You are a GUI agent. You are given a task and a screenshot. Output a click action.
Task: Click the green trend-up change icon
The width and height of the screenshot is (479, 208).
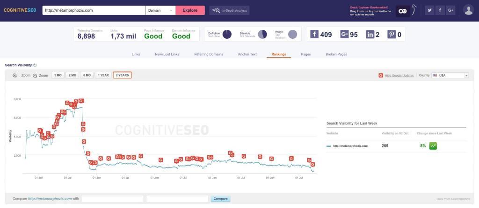(x=433, y=146)
